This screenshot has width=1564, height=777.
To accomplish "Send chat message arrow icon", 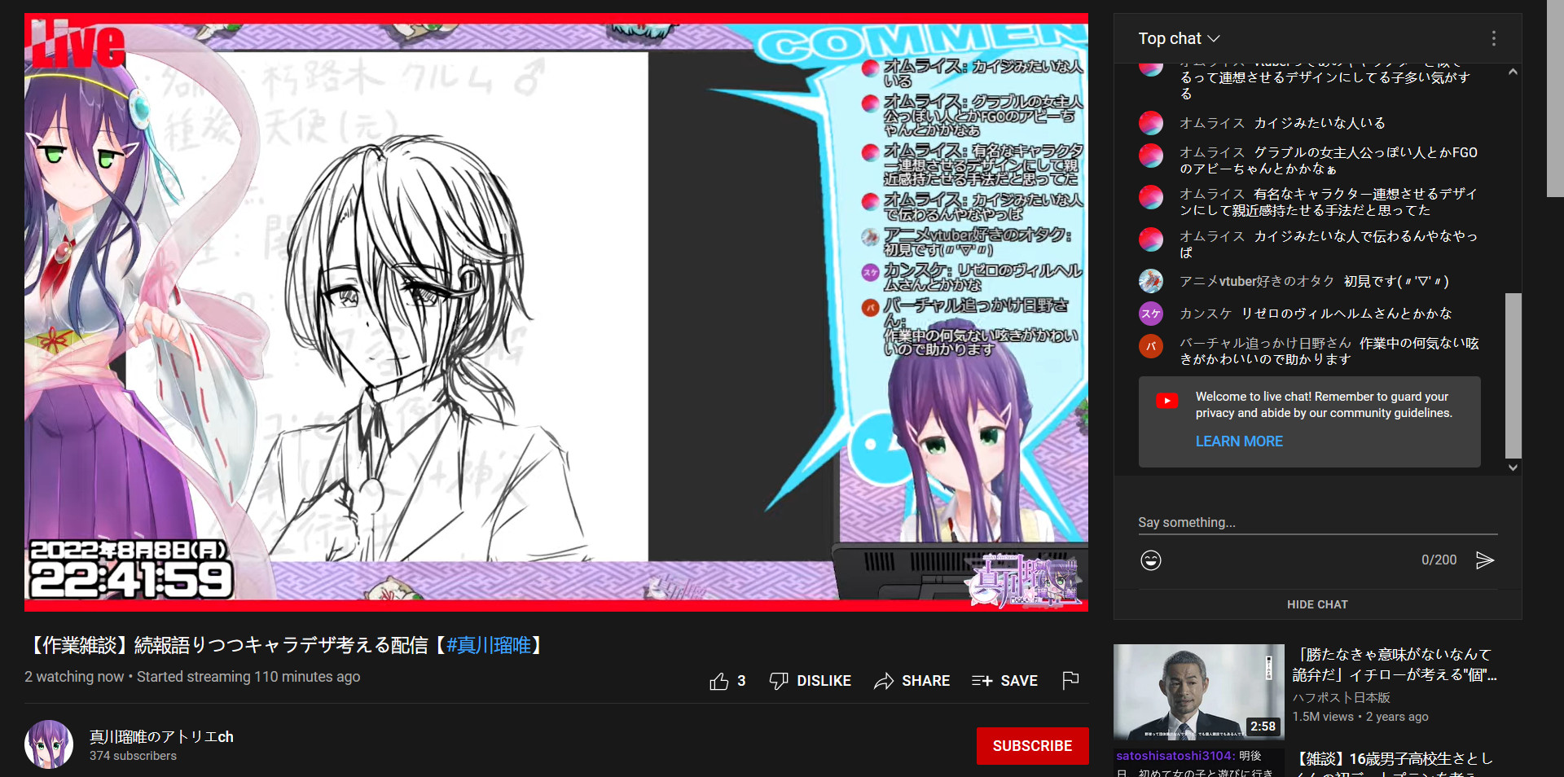I will coord(1485,560).
